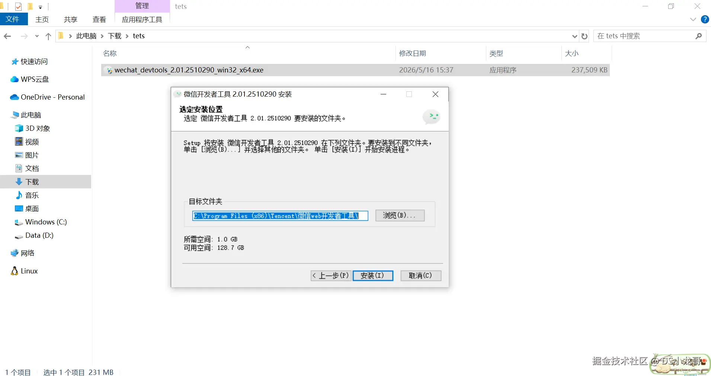This screenshot has height=376, width=711.
Task: Open the quick access toolbar dropdown
Action: coord(40,7)
